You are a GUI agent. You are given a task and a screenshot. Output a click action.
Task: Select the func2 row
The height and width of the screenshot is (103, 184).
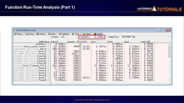(83, 51)
